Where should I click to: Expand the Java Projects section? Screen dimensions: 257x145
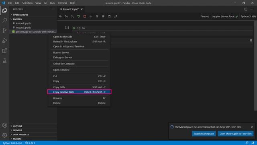(x=33, y=135)
